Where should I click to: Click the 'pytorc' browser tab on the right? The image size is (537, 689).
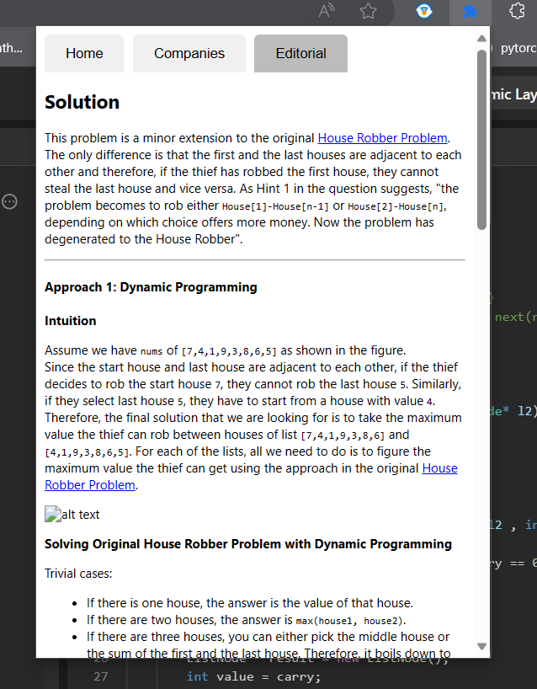(x=518, y=47)
